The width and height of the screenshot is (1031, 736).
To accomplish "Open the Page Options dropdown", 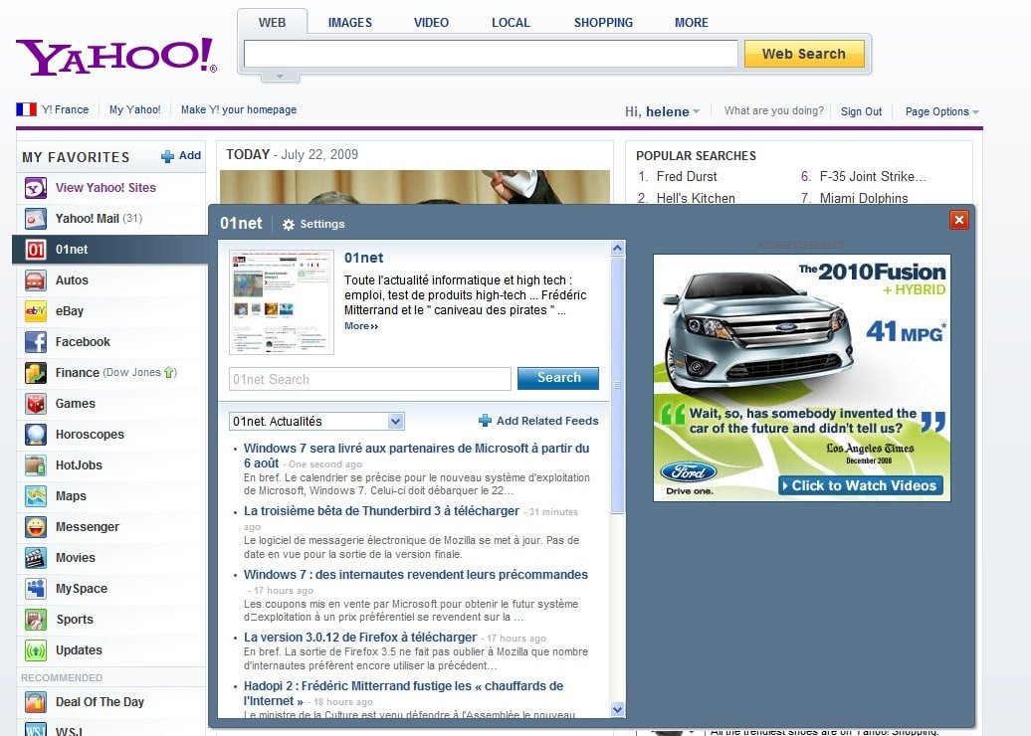I will click(941, 112).
